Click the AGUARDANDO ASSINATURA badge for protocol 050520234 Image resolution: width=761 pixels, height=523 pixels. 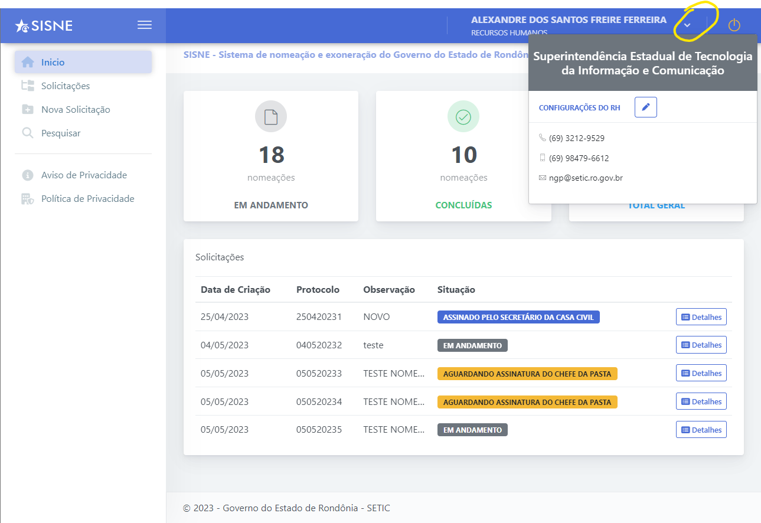pyautogui.click(x=527, y=402)
